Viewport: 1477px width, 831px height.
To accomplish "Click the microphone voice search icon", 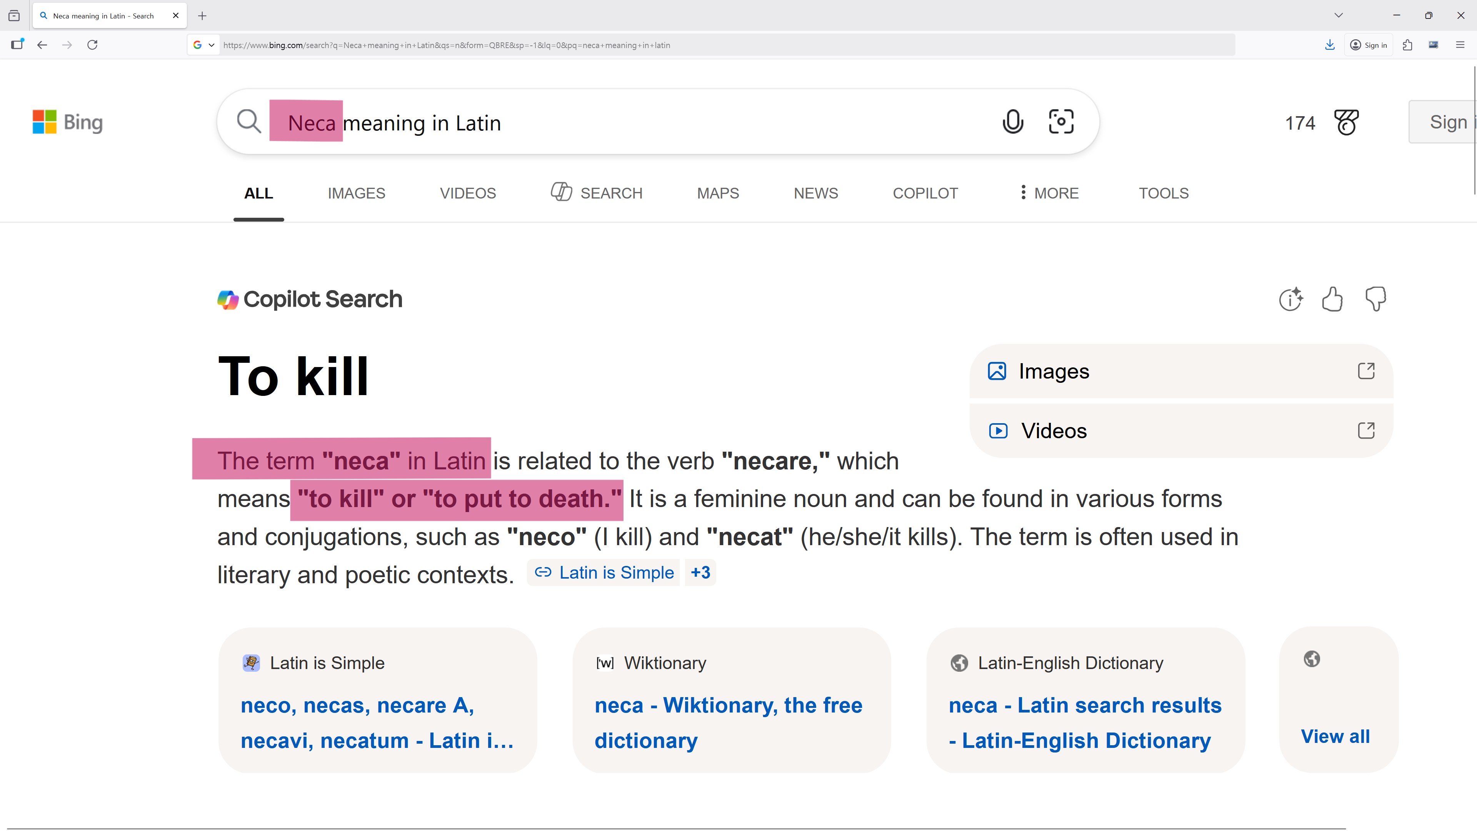I will pos(1013,122).
